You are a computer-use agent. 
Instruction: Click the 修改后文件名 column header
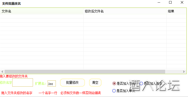(x=125, y=11)
